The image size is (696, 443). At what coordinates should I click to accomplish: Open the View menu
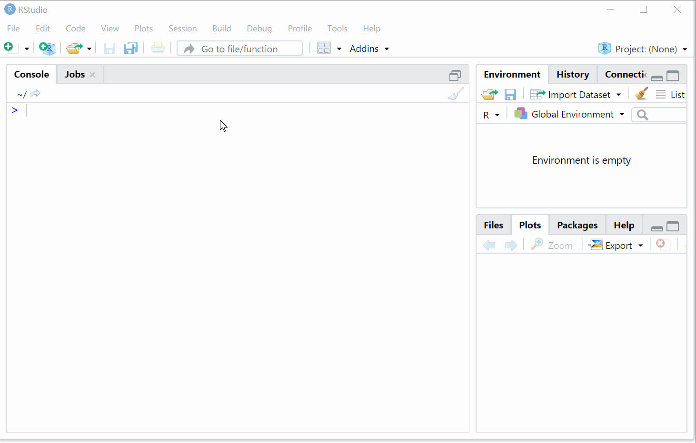[x=109, y=29]
